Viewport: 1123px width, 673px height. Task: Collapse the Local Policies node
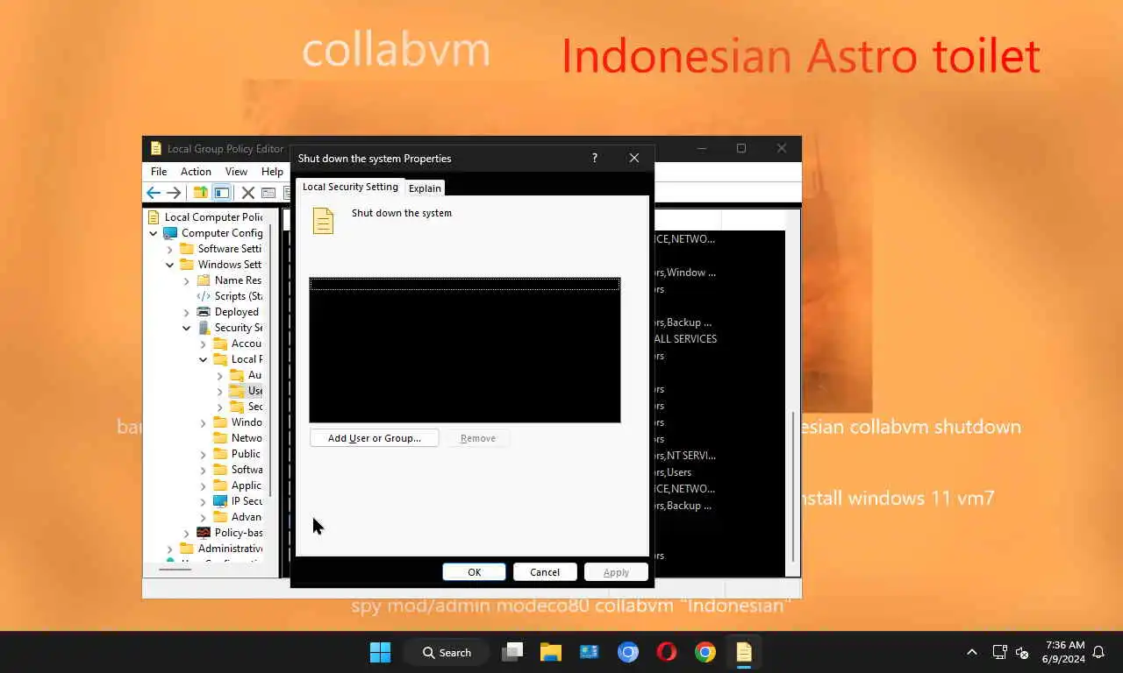click(204, 359)
